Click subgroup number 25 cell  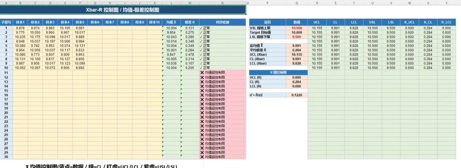6,135
